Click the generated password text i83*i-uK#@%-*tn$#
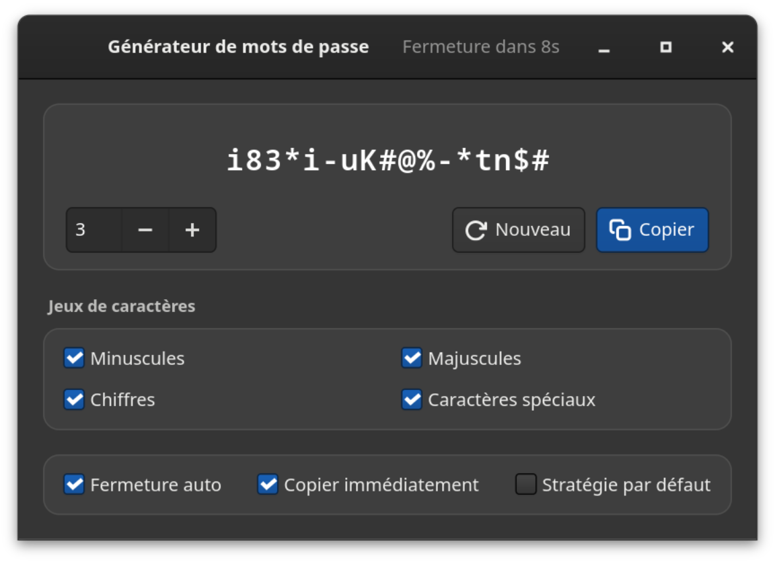The image size is (775, 562). 388,161
